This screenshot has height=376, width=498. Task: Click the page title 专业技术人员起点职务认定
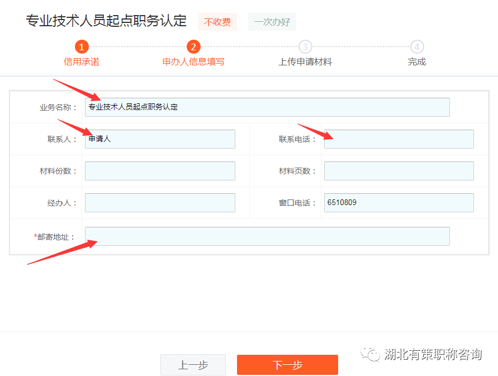pos(106,21)
